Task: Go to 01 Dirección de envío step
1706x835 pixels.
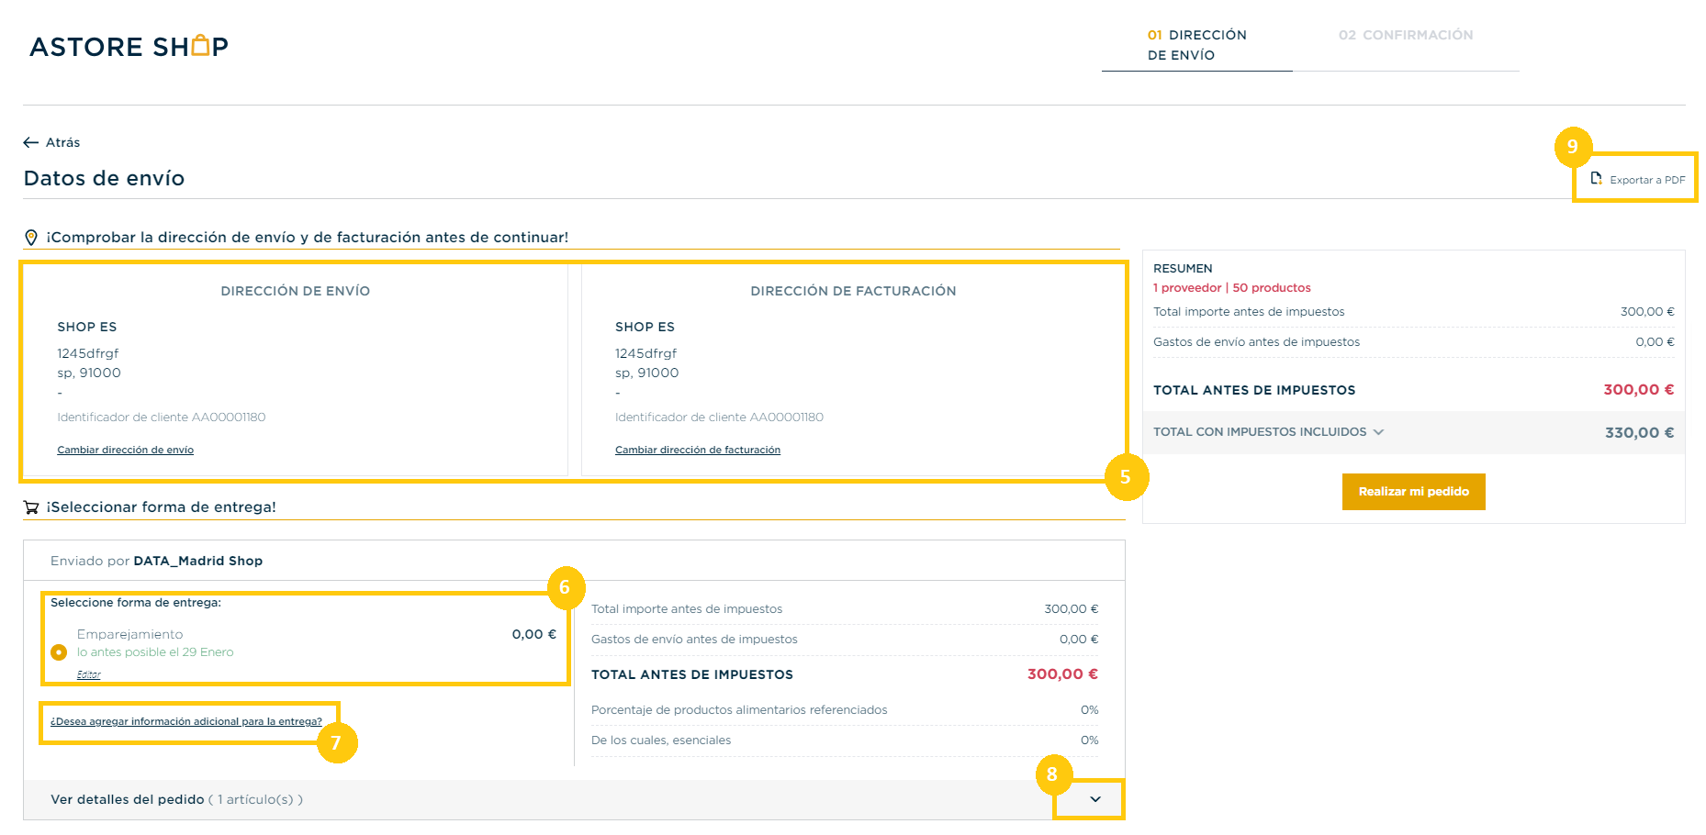Action: (1196, 45)
